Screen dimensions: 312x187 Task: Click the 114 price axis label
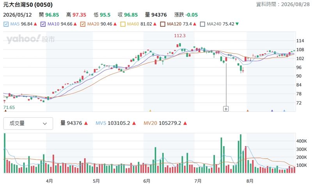(x=300, y=41)
